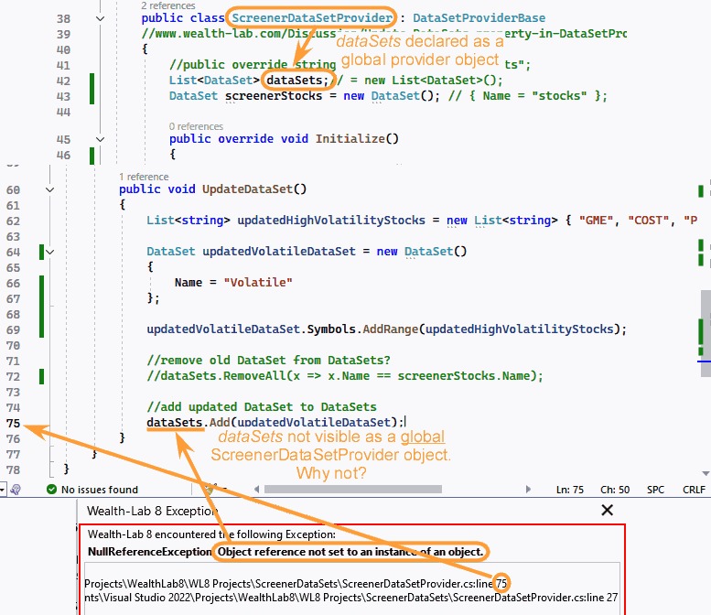The width and height of the screenshot is (711, 615).
Task: Collapse the UpdateDataSet method at line 60
Action: click(x=49, y=189)
